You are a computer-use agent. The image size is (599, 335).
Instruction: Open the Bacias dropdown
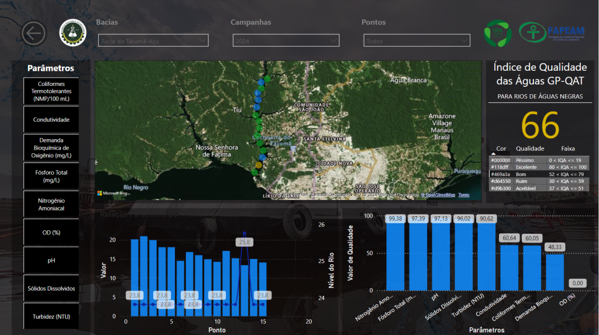(x=153, y=41)
